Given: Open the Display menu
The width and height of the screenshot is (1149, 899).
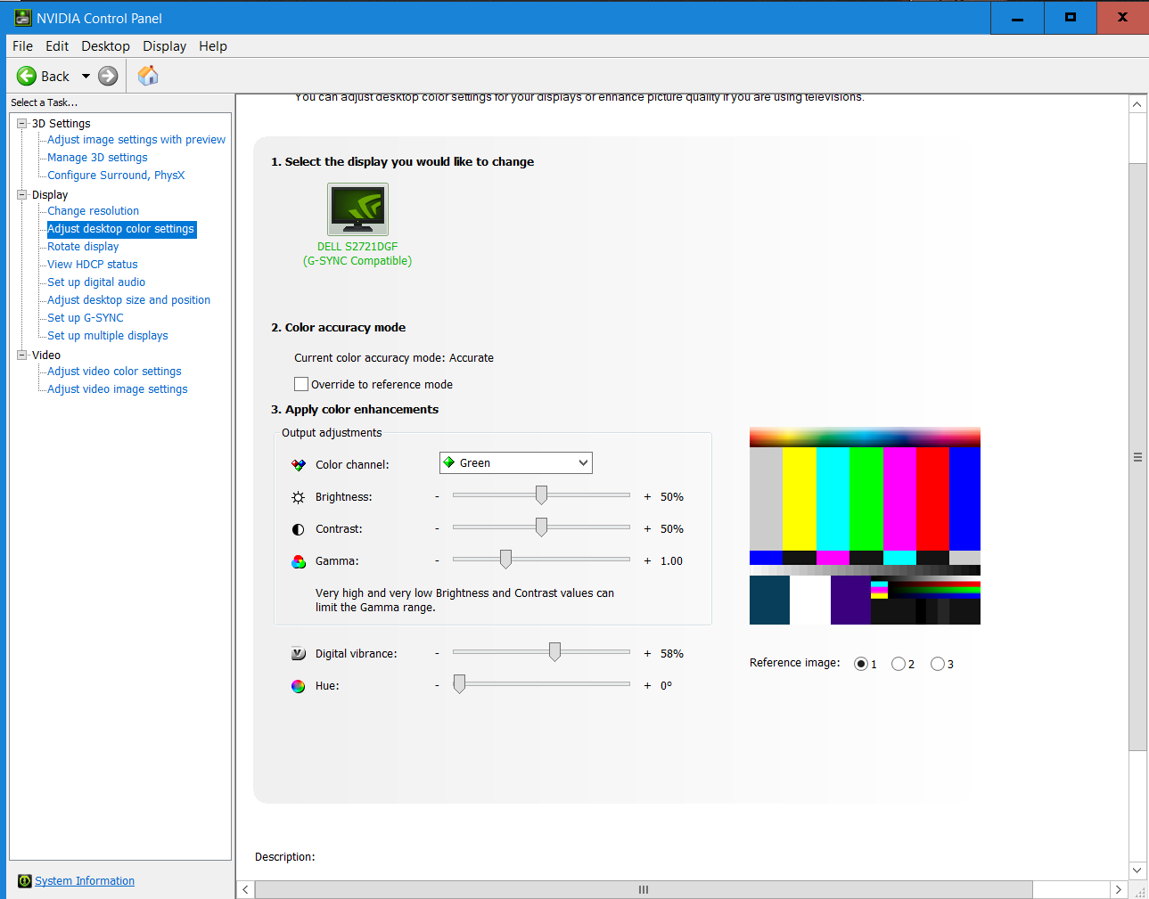Looking at the screenshot, I should pyautogui.click(x=165, y=46).
